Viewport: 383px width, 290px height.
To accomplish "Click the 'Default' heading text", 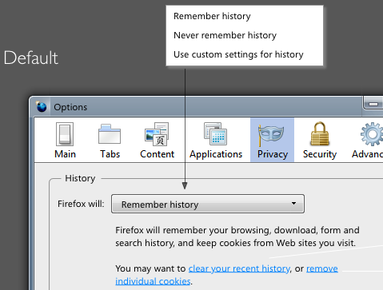I will (x=31, y=58).
